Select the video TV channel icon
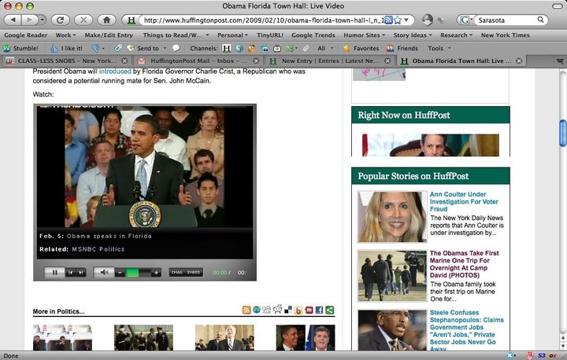567x360 pixels. [x=277, y=48]
